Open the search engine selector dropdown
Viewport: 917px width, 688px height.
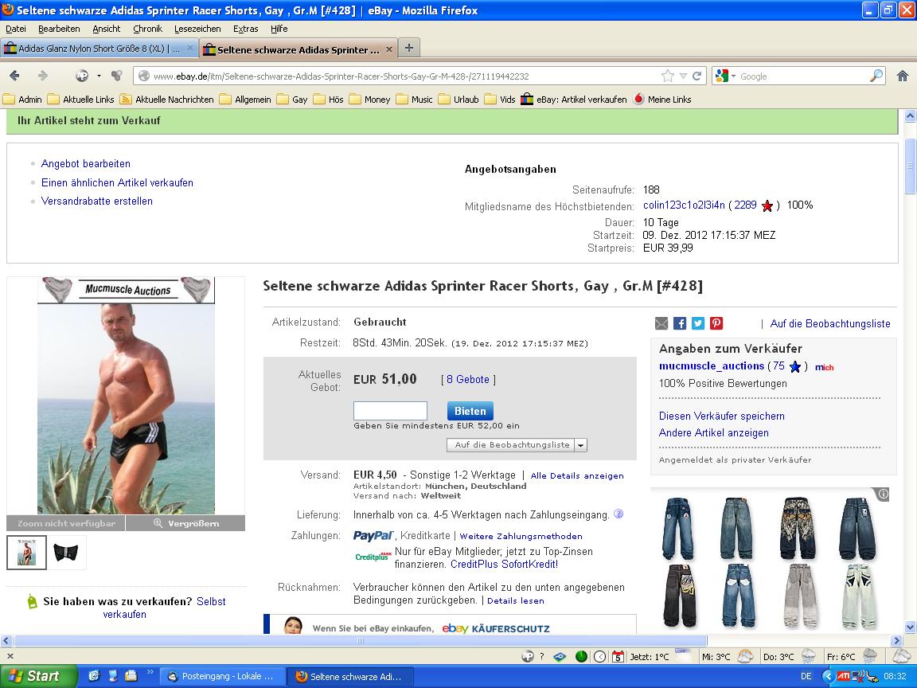[x=726, y=76]
